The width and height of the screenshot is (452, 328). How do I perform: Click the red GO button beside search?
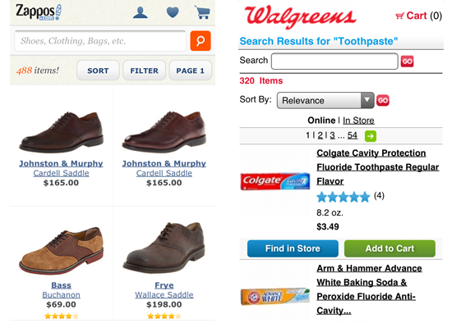pos(407,61)
